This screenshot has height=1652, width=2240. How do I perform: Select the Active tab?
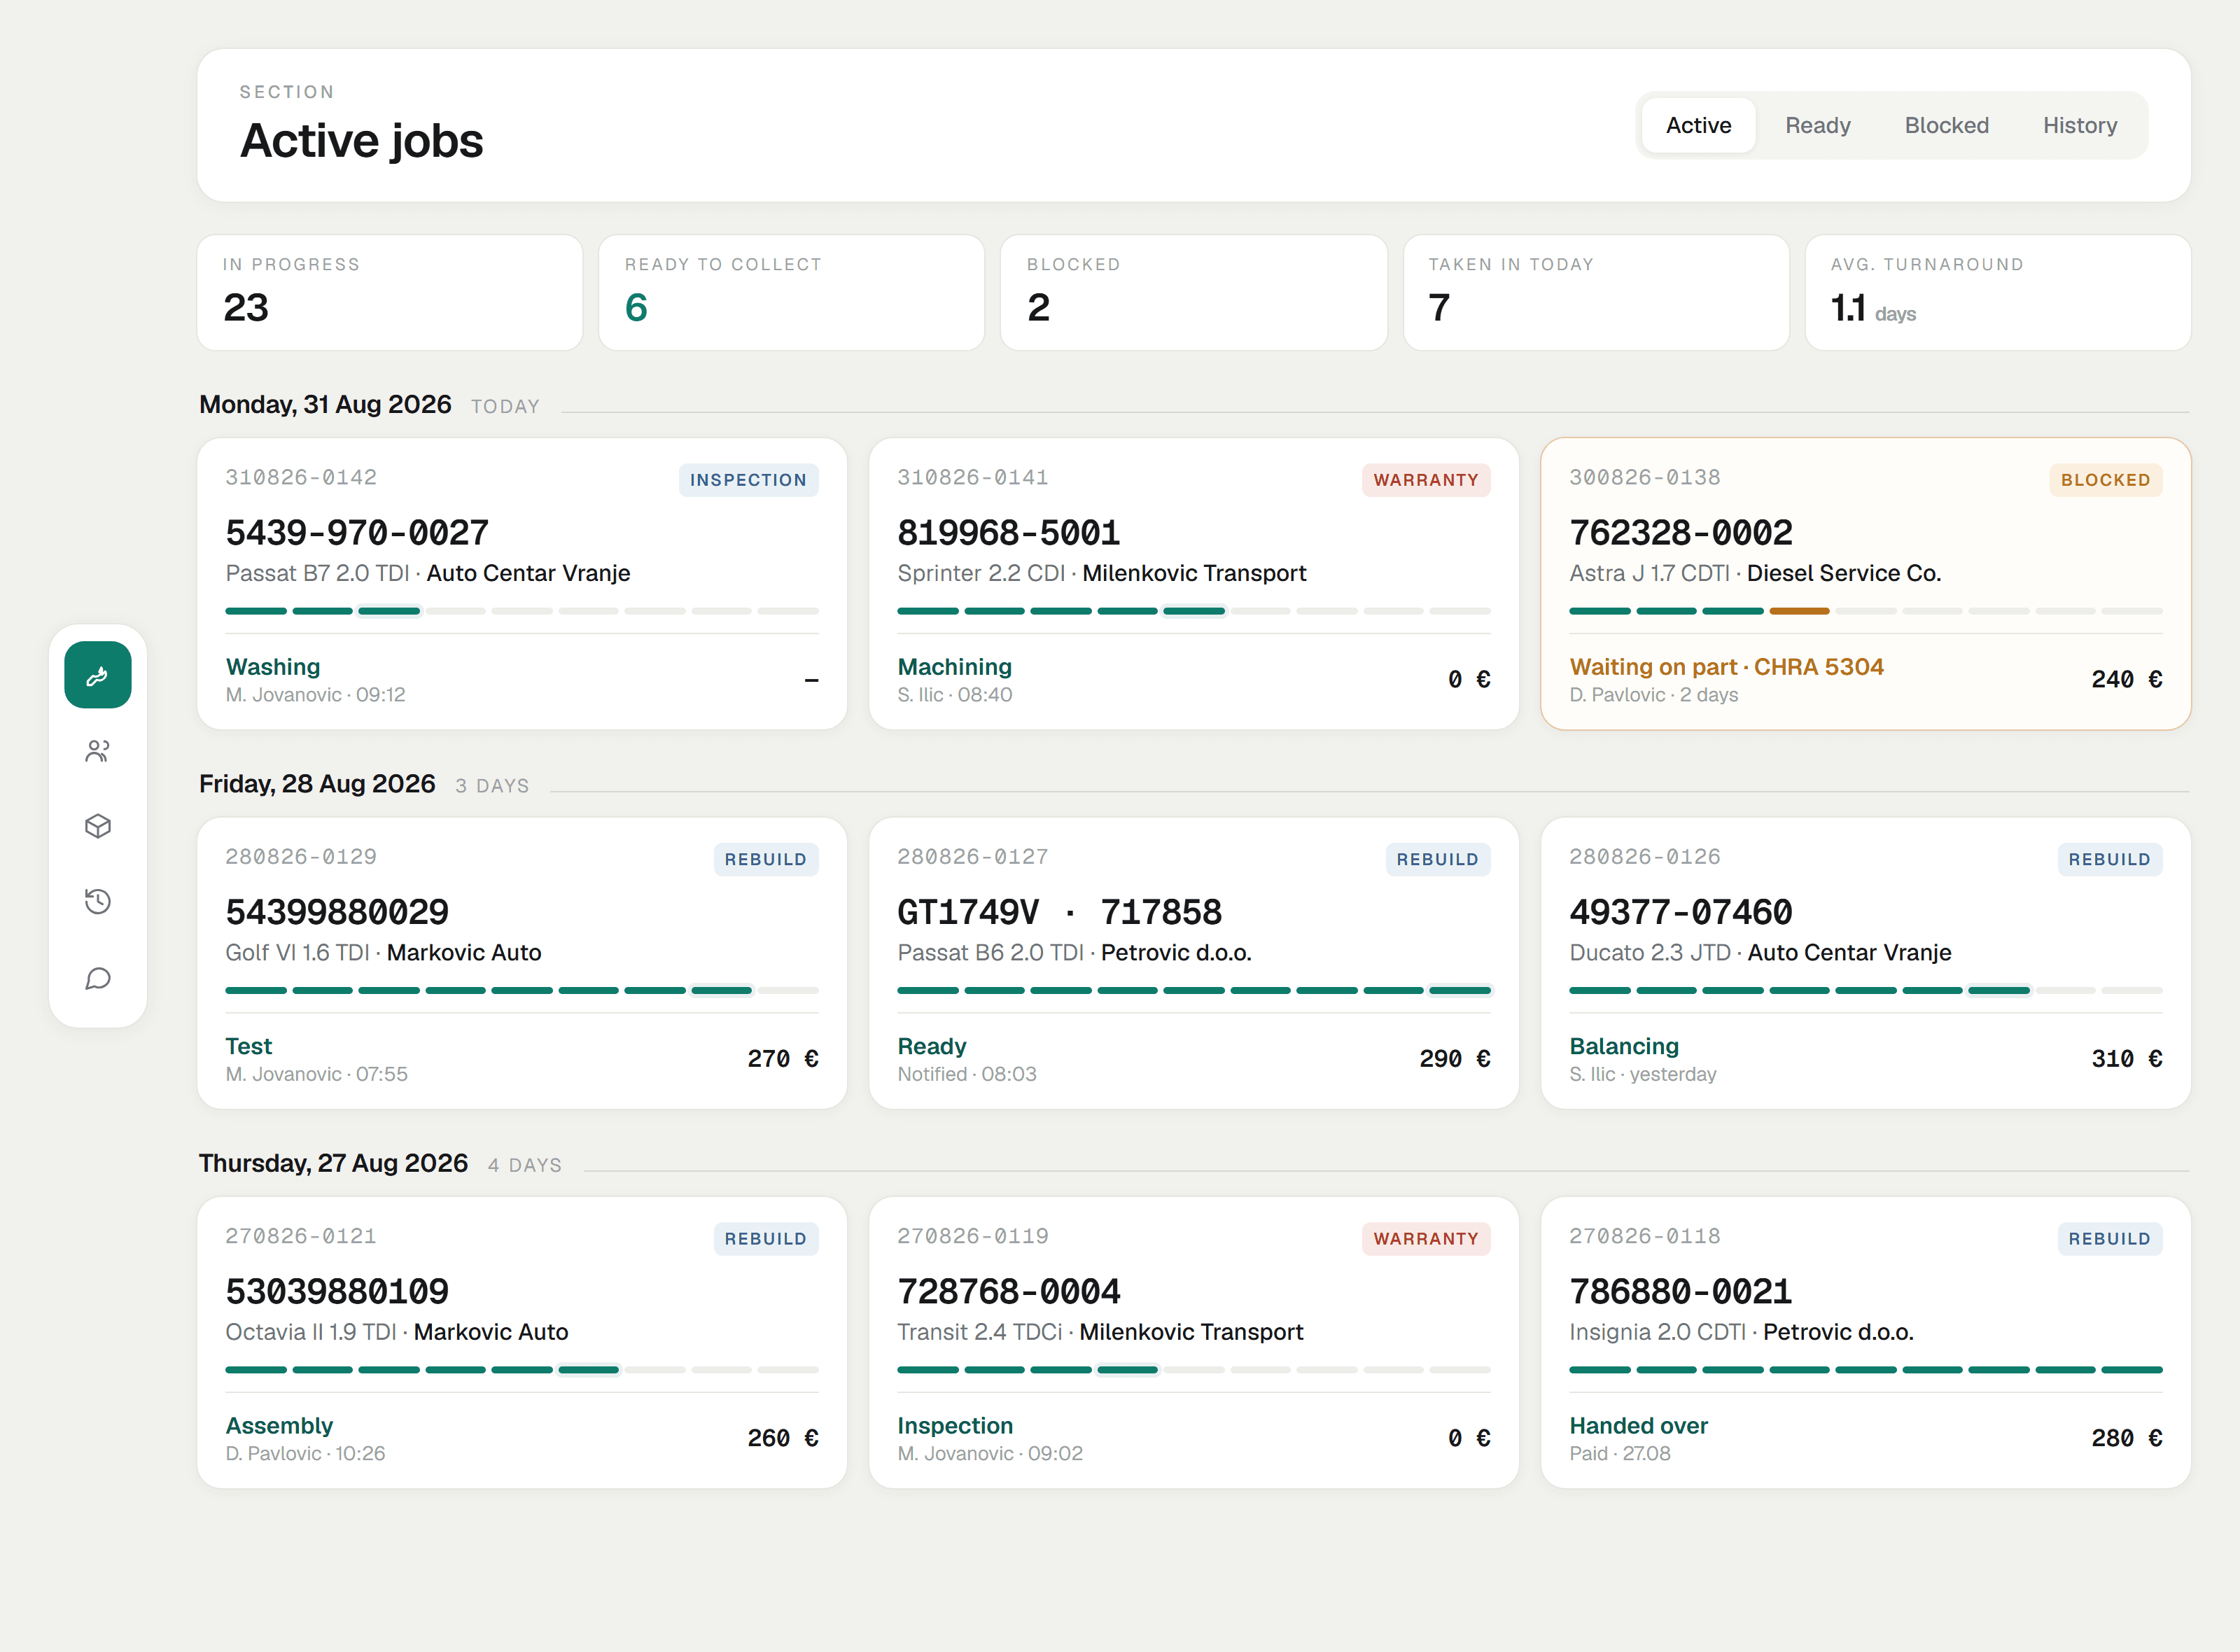(x=1698, y=125)
